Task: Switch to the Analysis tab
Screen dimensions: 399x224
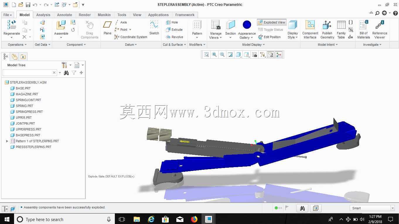Action: [43, 15]
